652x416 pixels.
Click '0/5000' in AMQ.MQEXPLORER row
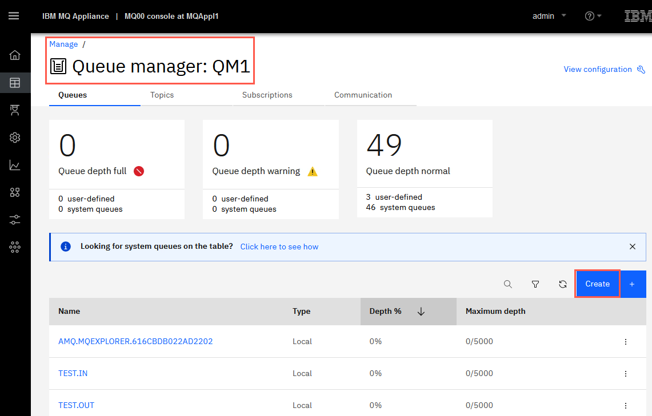click(x=479, y=341)
